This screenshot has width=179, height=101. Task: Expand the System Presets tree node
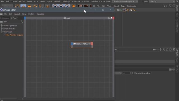[1, 29]
